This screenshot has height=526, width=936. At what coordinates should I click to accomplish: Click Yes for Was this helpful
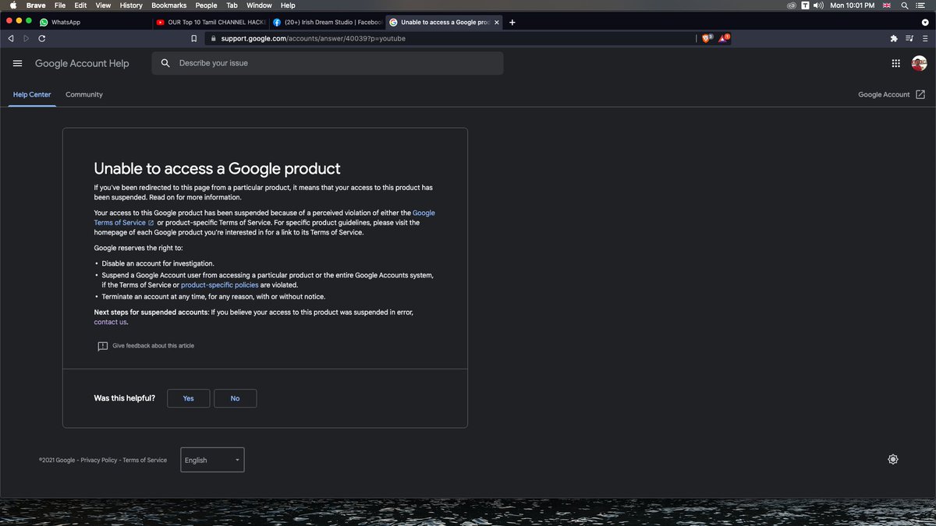(x=189, y=398)
